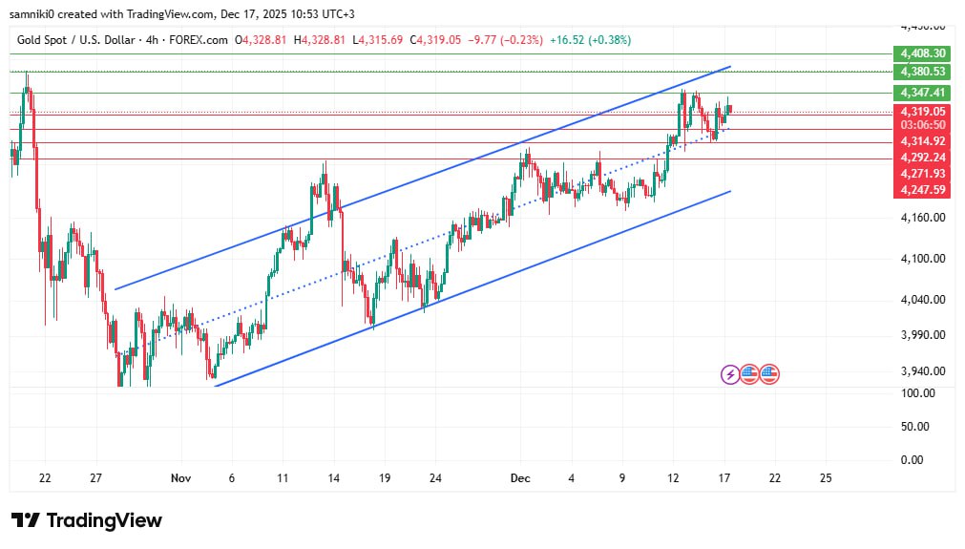Click the red 4,247.59 price label
The image size is (965, 549).
(x=922, y=190)
